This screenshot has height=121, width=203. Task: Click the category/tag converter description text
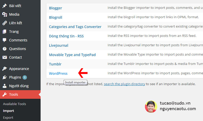pyautogui.click(x=155, y=27)
